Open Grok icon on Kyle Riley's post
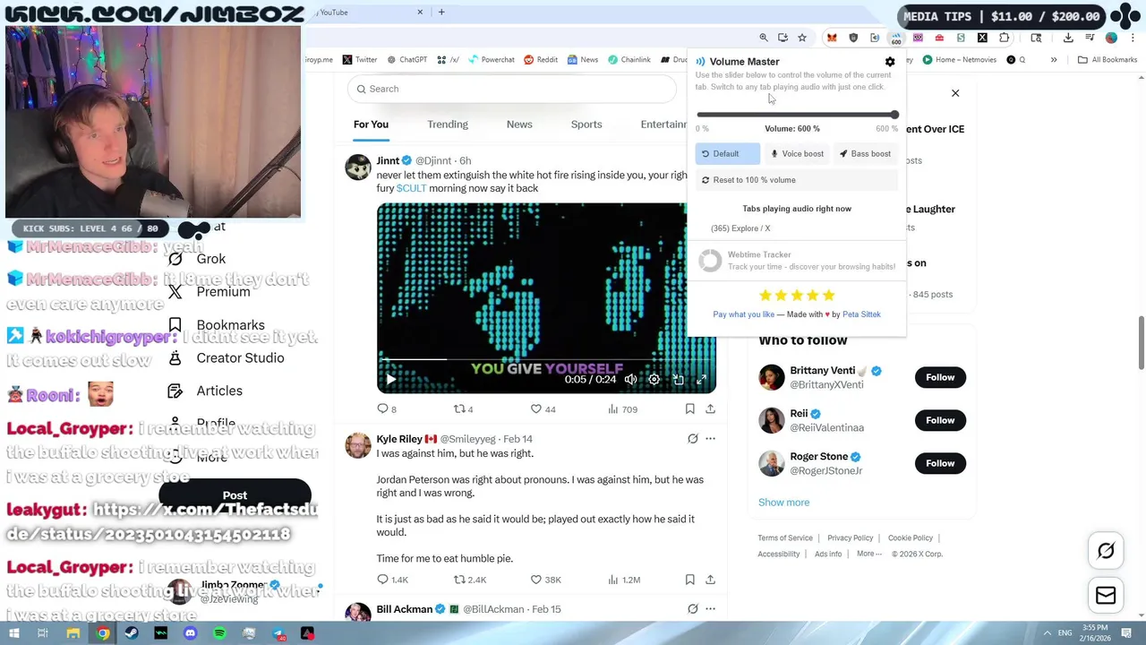The width and height of the screenshot is (1146, 645). click(692, 439)
